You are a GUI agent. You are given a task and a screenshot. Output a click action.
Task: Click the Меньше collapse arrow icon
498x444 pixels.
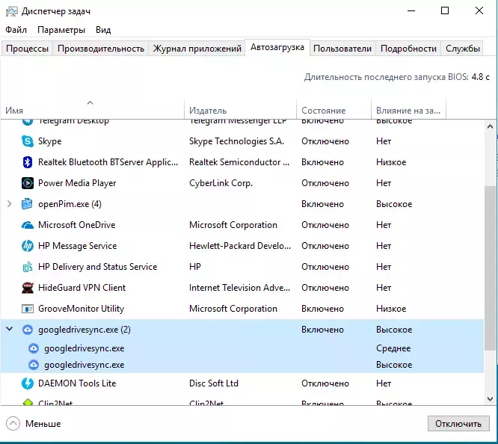point(13,423)
